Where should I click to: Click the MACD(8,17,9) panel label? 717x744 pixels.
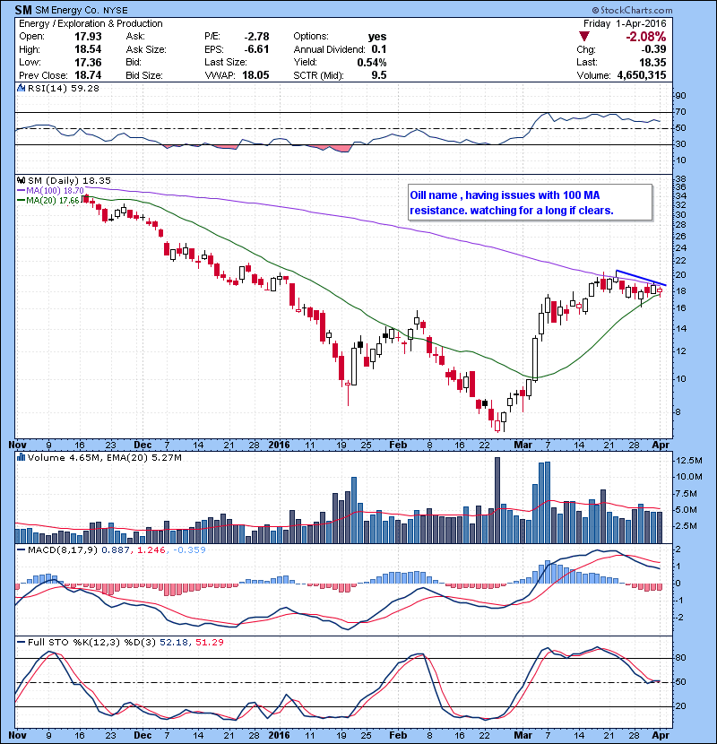(63, 550)
